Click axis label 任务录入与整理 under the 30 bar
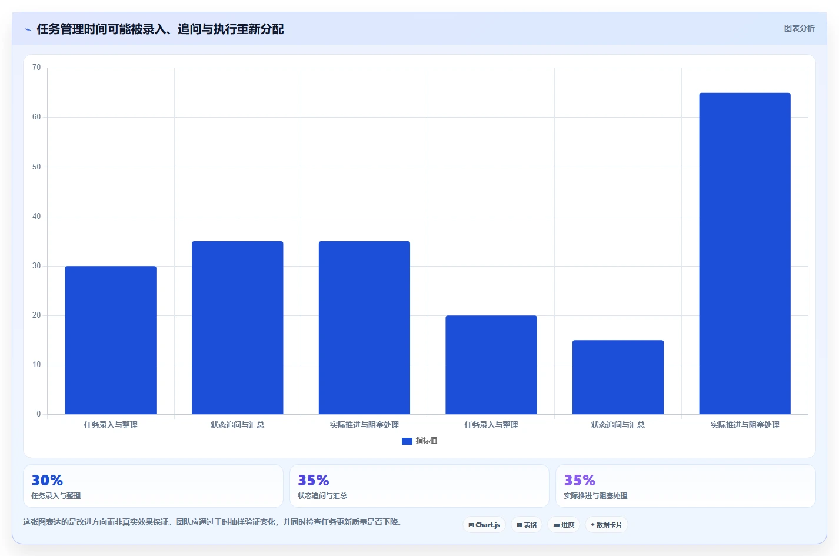Image resolution: width=839 pixels, height=556 pixels. coord(111,425)
